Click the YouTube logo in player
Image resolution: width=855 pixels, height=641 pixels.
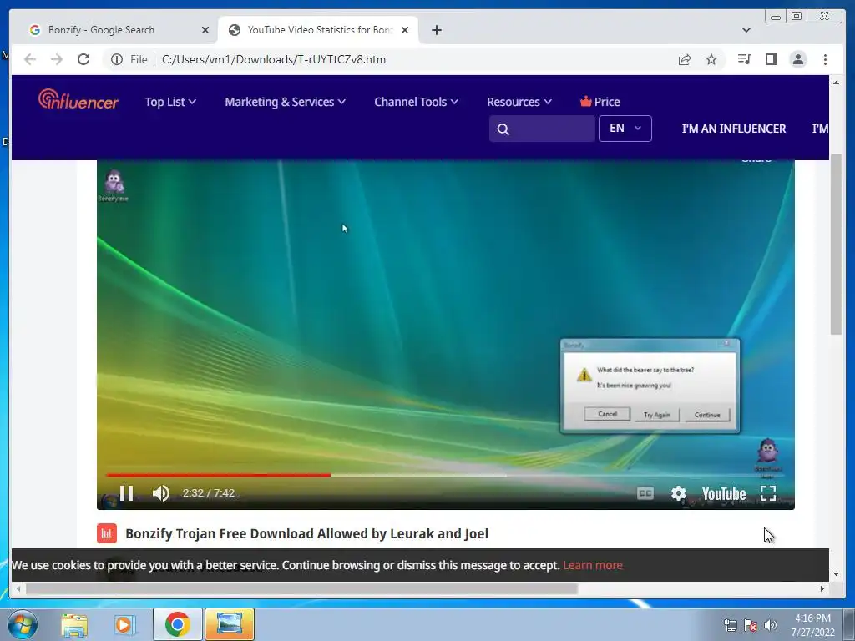click(x=724, y=494)
